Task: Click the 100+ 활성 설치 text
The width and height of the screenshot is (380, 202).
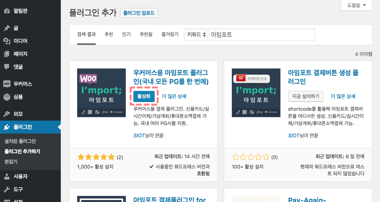Action: [x=247, y=167]
